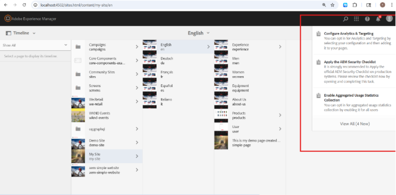The image size is (396, 195).
Task: Click the Core Components page icon
Action: coord(78,60)
